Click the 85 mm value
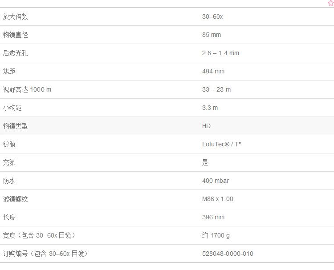 [x=212, y=35]
